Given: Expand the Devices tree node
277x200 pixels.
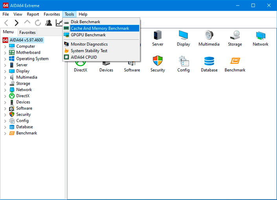Looking at the screenshot, I should pos(5,102).
